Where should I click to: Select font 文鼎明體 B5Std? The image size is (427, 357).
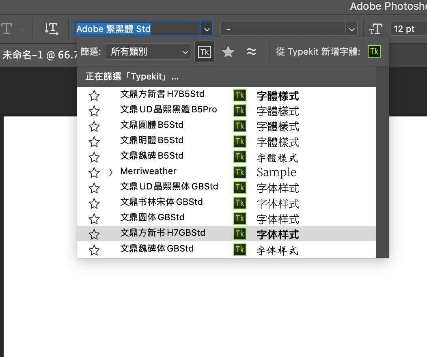pos(152,140)
